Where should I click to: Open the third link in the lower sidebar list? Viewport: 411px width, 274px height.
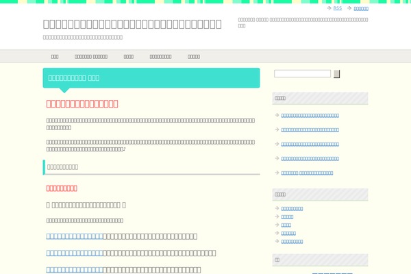(286, 225)
